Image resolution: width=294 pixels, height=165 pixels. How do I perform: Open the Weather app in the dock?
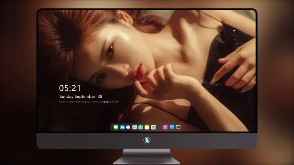[122, 127]
